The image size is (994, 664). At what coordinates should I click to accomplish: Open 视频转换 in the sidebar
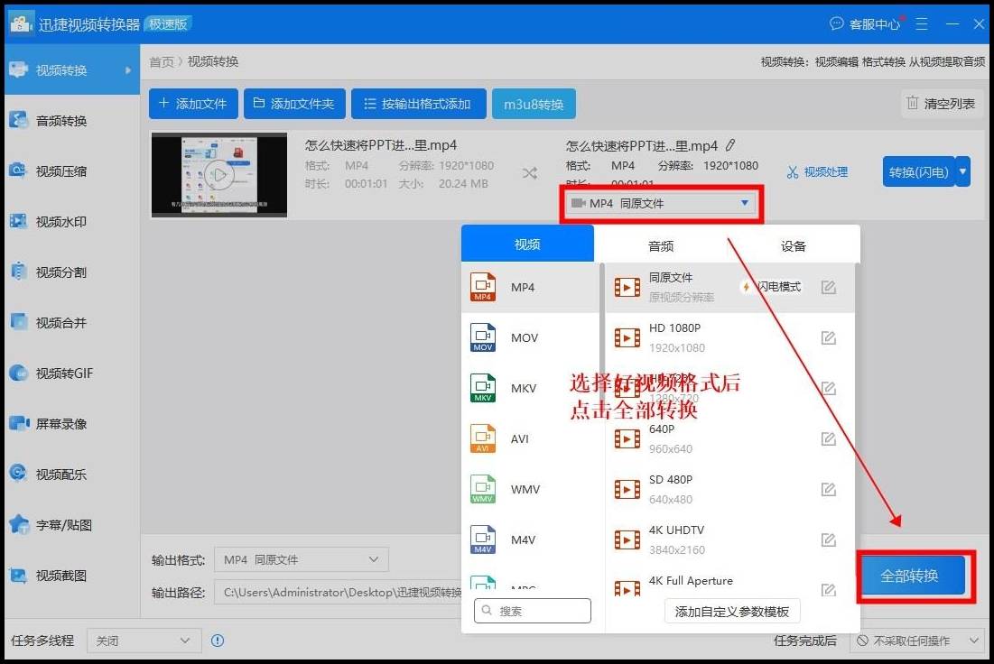click(x=71, y=69)
